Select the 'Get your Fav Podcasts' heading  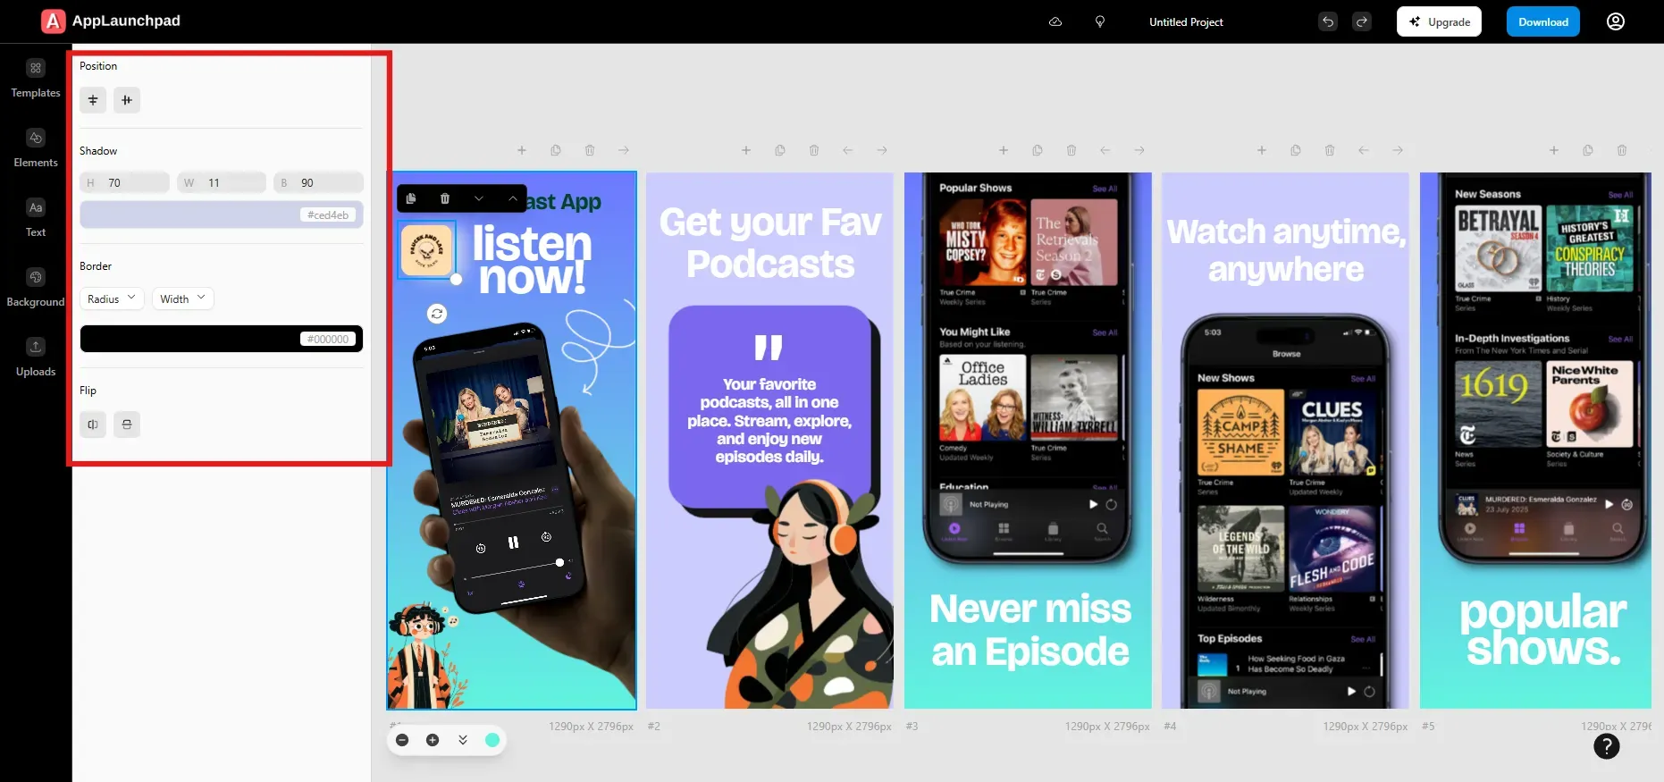[770, 243]
